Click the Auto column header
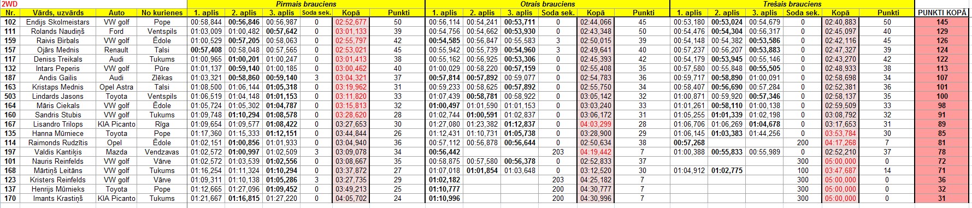This screenshot has width=972, height=208. pyautogui.click(x=116, y=13)
